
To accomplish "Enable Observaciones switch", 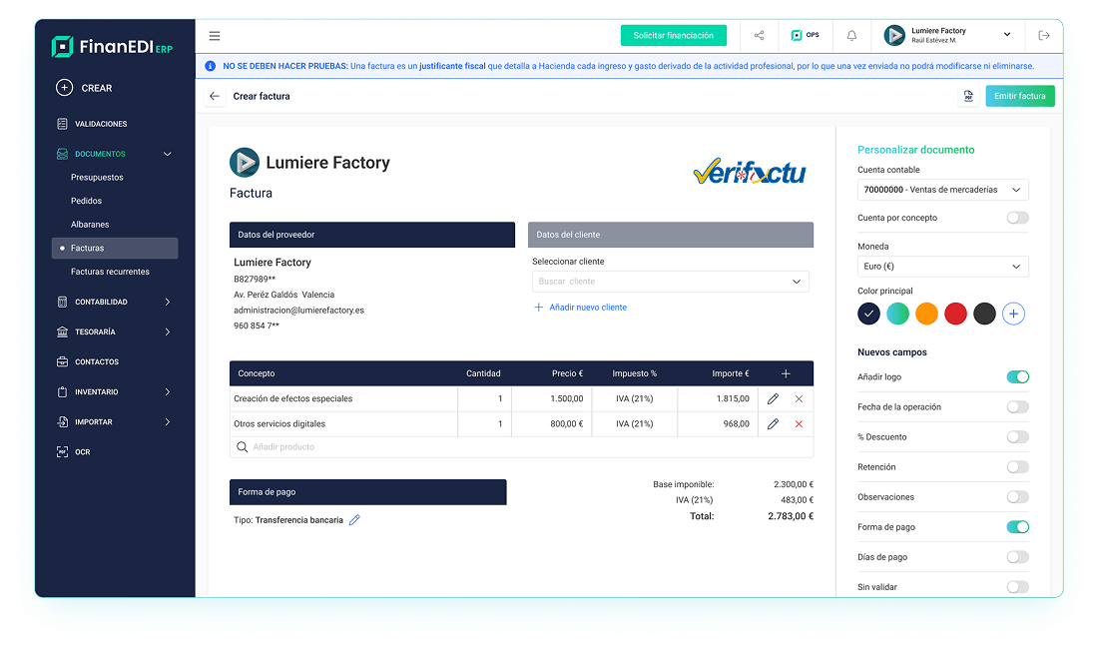I will pos(1017,497).
